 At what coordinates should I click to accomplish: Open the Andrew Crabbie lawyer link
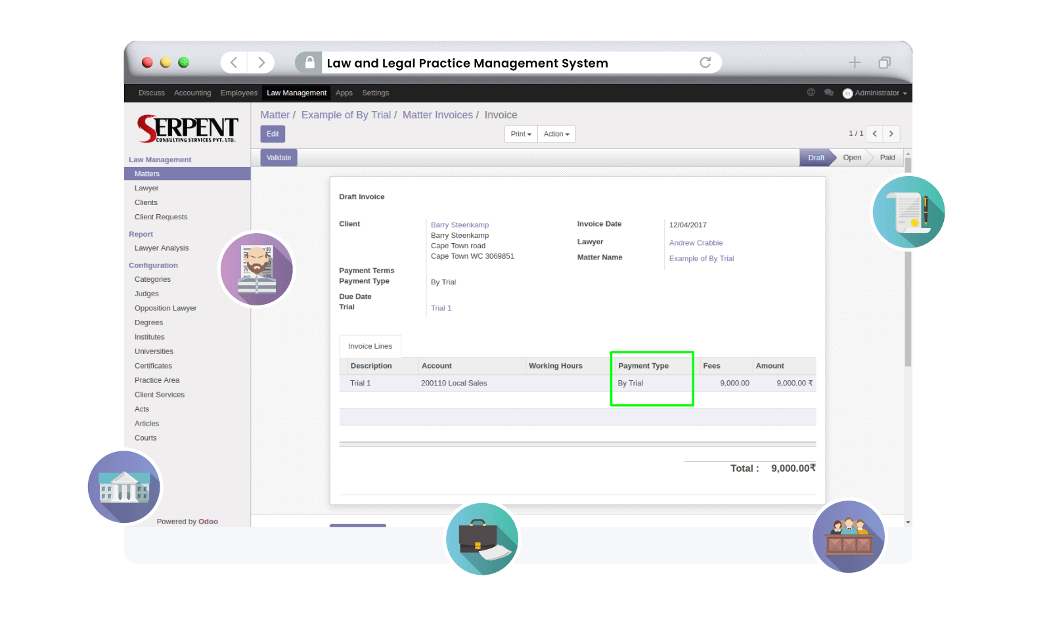point(696,243)
